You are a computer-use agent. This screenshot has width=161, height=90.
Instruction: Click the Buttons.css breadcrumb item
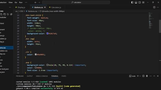point(32,11)
